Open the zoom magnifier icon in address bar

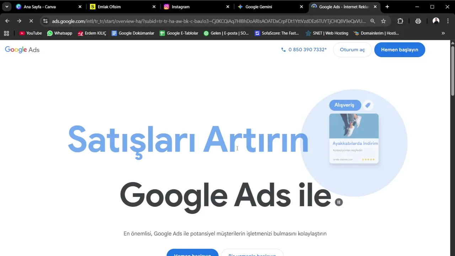373,21
